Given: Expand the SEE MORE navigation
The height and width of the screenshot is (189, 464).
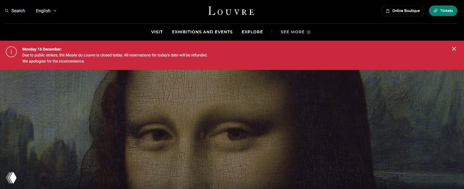Looking at the screenshot, I should tap(296, 32).
